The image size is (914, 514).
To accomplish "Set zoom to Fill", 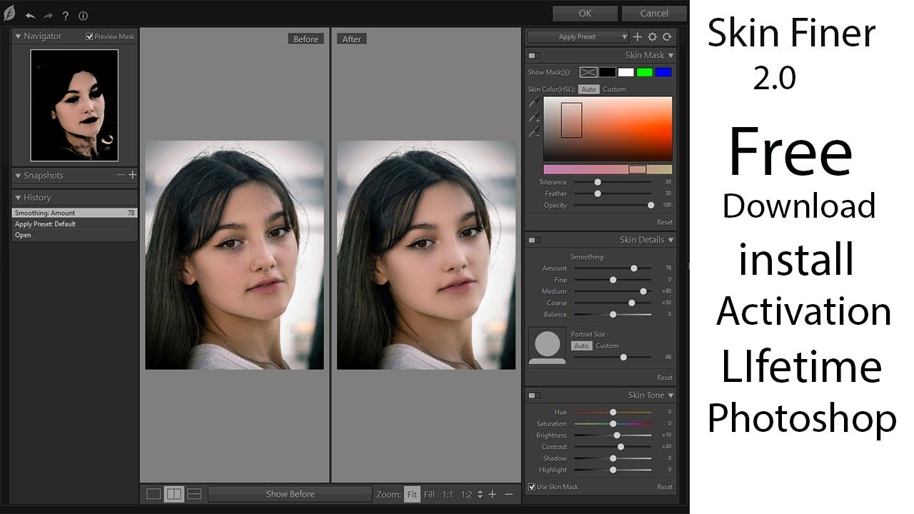I will pos(429,494).
